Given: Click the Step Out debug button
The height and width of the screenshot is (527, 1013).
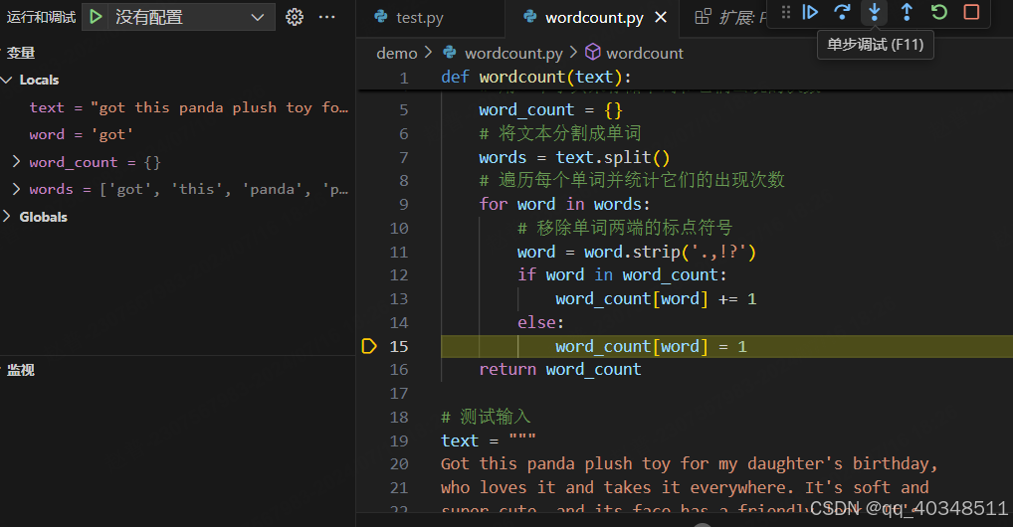Looking at the screenshot, I should click(907, 12).
